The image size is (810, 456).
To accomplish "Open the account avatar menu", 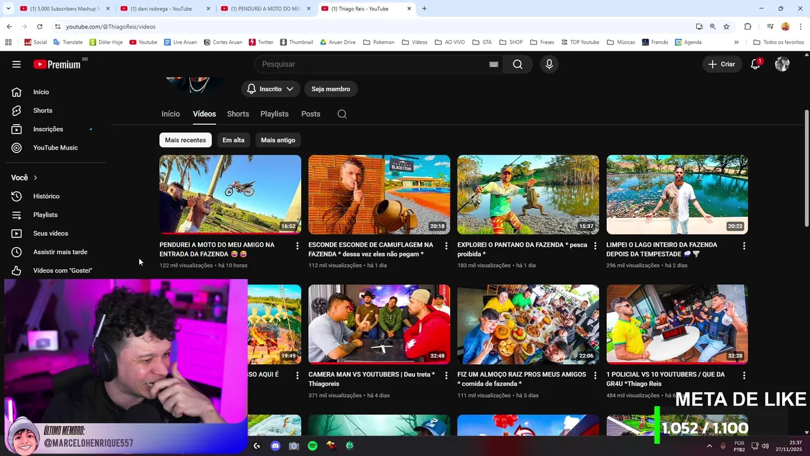I will (783, 64).
